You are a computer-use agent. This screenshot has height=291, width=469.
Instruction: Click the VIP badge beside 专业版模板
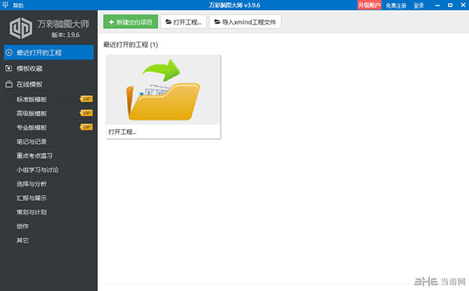pos(87,127)
